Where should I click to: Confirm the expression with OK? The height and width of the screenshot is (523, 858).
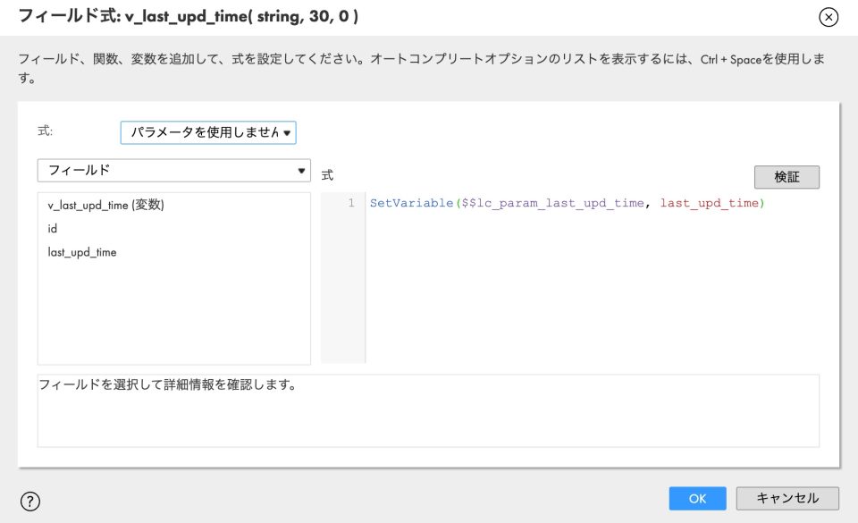click(x=696, y=501)
